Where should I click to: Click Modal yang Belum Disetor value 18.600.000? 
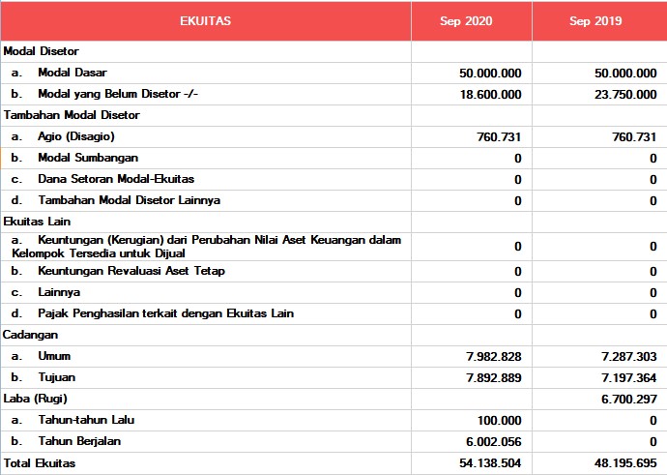click(490, 94)
